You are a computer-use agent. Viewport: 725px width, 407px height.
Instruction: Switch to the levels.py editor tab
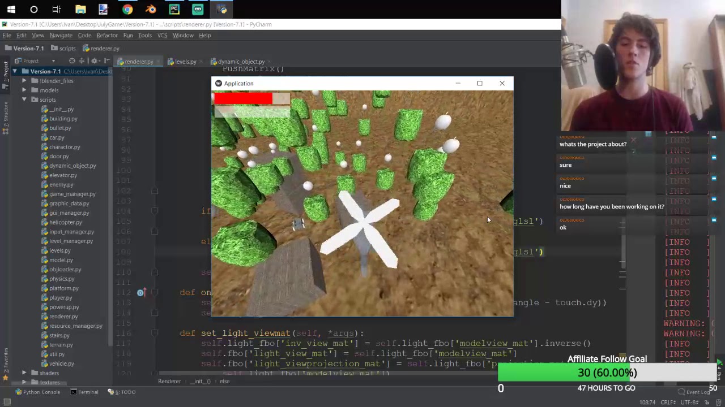point(185,62)
